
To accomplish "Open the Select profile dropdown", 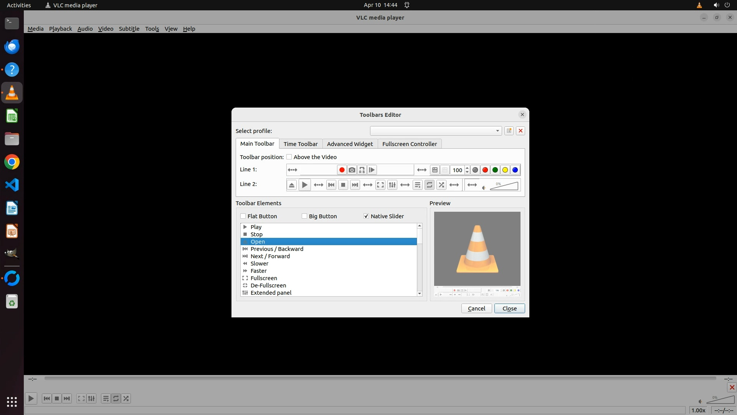I will (x=436, y=131).
